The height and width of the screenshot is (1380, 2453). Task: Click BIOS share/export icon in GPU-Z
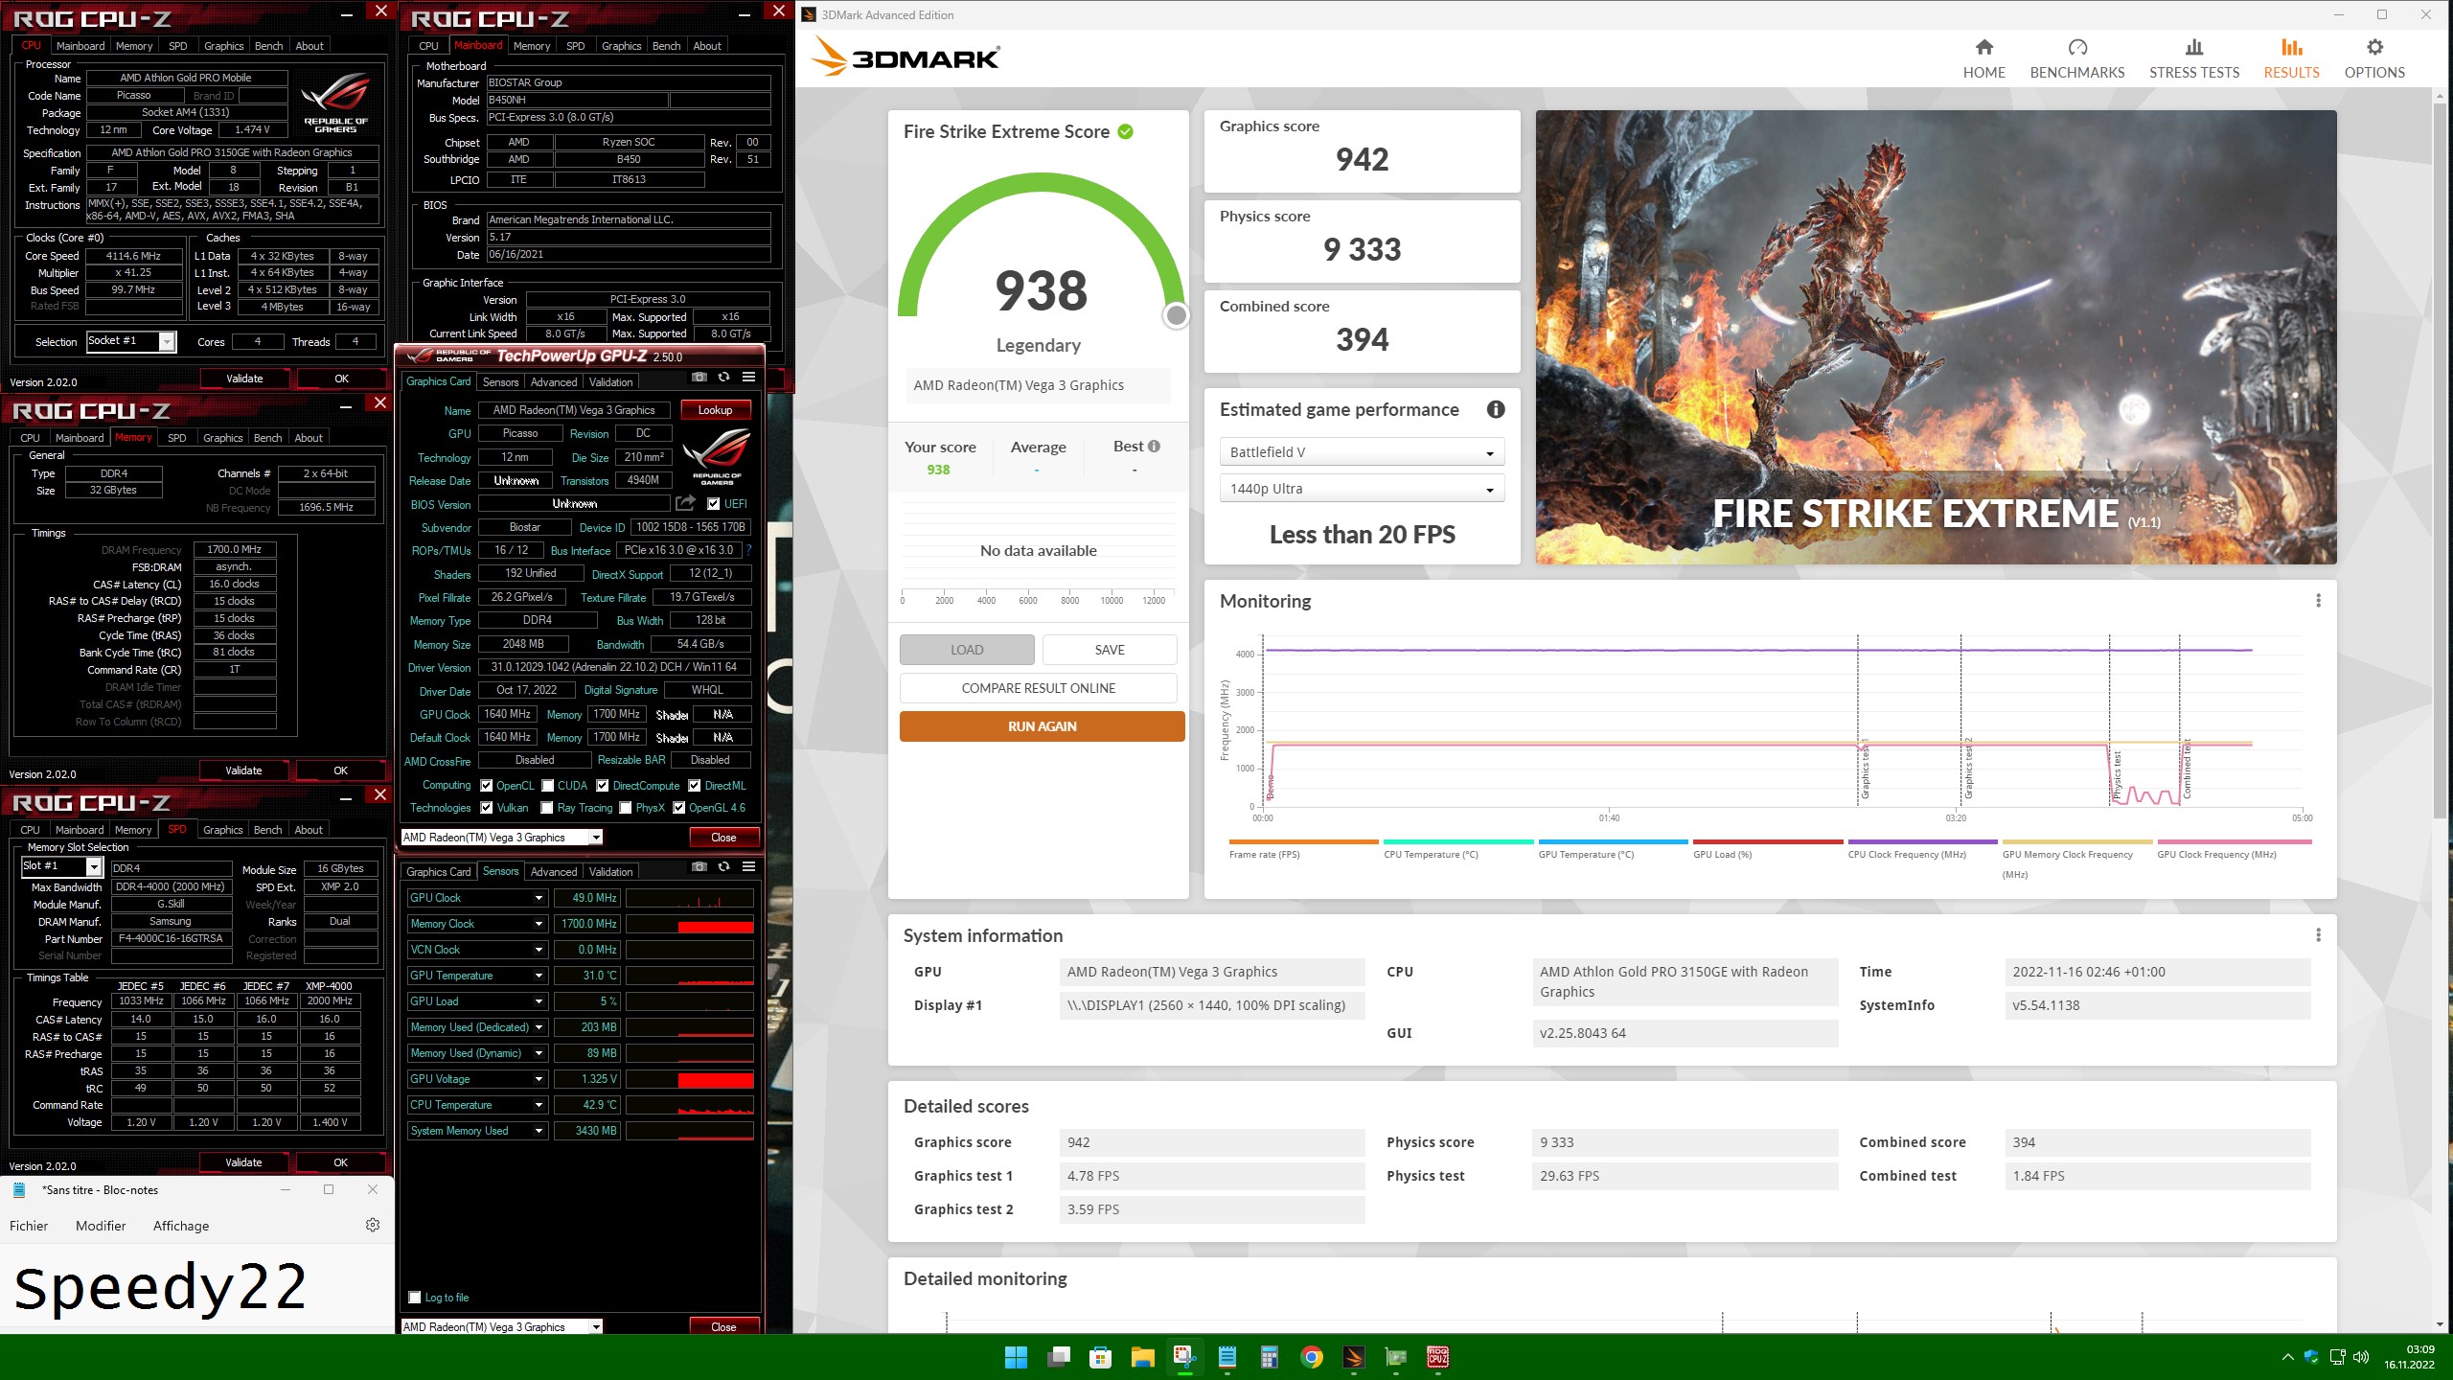(x=685, y=503)
